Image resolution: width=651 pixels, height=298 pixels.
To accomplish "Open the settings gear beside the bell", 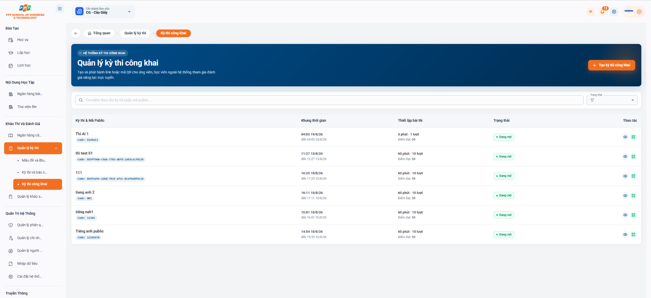I will click(x=614, y=12).
